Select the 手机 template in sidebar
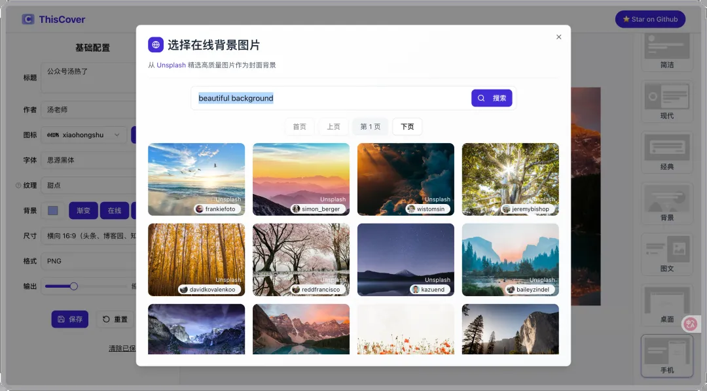Image resolution: width=707 pixels, height=391 pixels. 666,356
